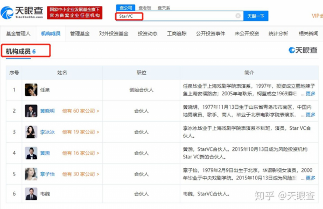323x209 pixels.
Task: Click the 韦巍 name text
Action: point(45,194)
